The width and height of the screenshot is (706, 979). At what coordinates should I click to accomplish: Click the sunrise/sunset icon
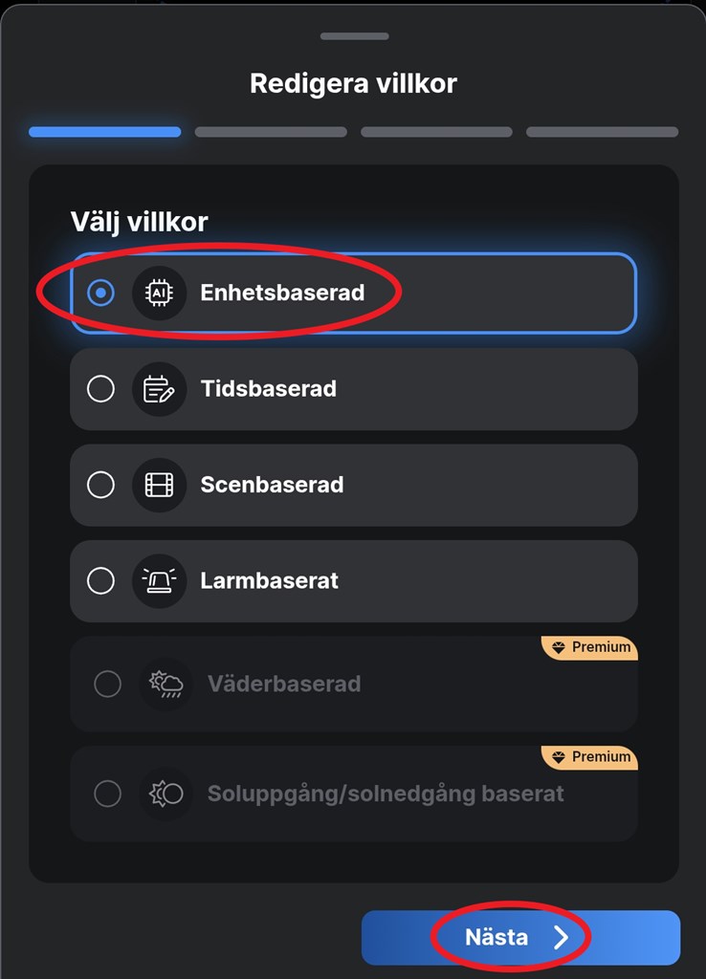(165, 794)
